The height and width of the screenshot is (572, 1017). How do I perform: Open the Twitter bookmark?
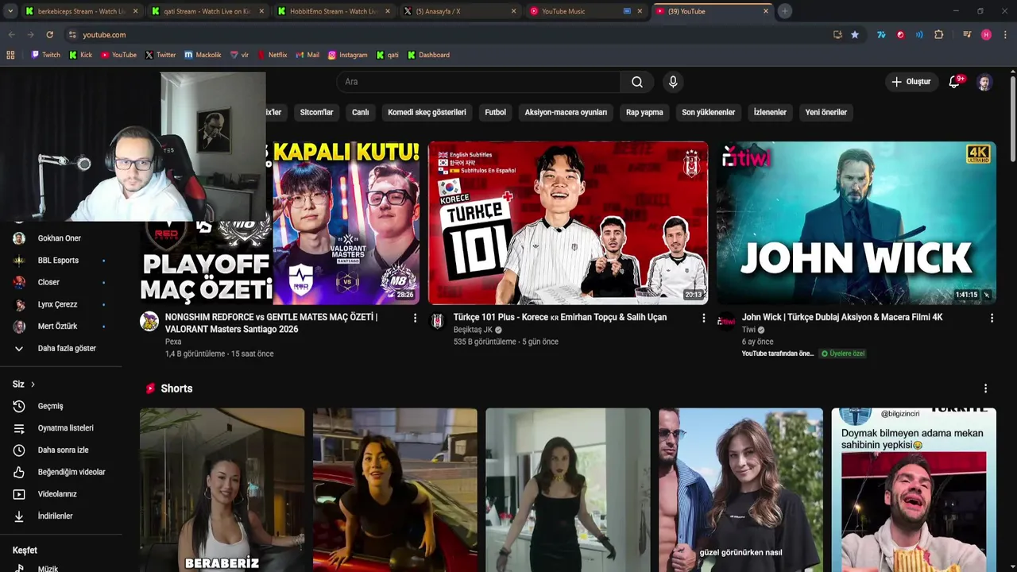click(160, 55)
